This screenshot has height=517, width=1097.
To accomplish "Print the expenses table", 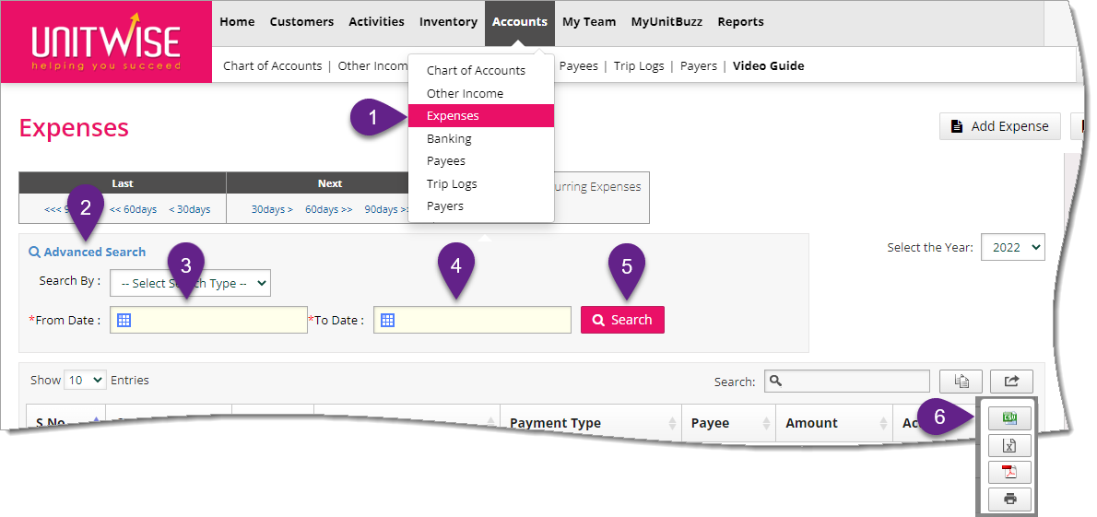I will point(1009,499).
